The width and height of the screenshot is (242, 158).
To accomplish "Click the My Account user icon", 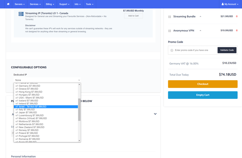I will (x=223, y=4).
